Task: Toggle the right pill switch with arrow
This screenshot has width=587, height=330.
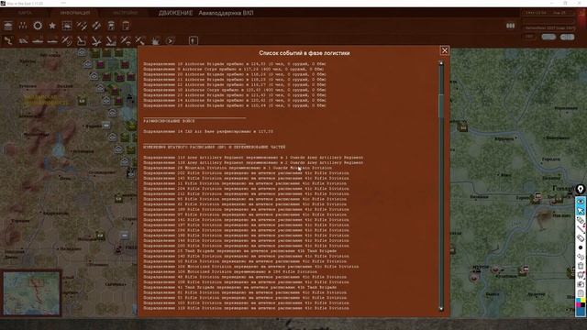Action: (x=567, y=37)
